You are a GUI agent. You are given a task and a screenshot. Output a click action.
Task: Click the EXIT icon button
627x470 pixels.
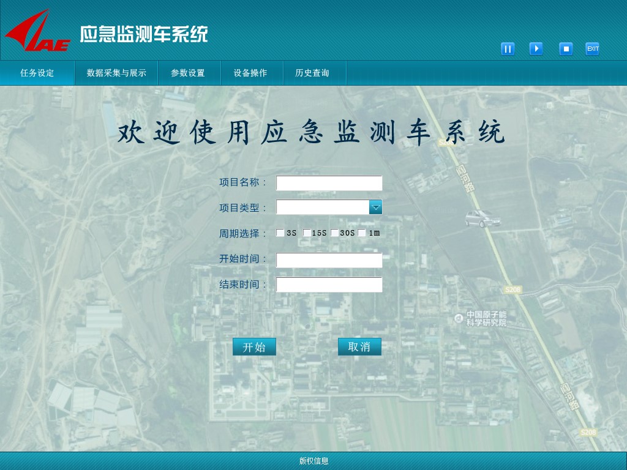pyautogui.click(x=592, y=49)
